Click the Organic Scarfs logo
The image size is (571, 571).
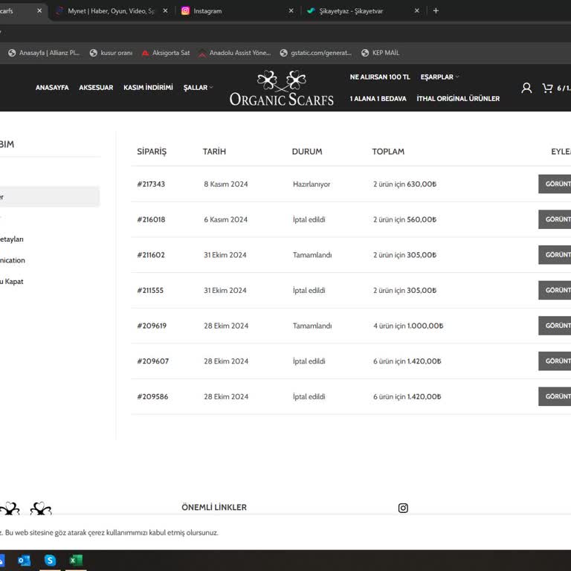click(x=282, y=88)
